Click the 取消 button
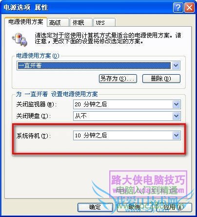Screen dimensions: 197x217 click(135, 207)
